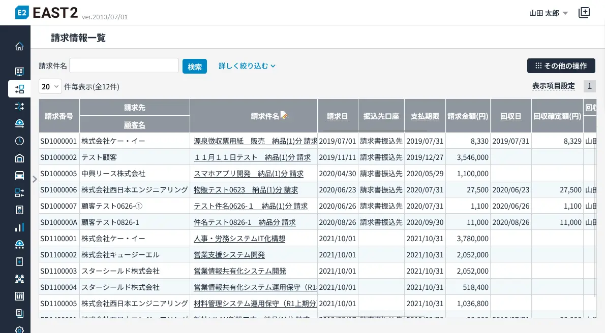
Task: Click the home icon in sidebar
Action: pyautogui.click(x=19, y=47)
